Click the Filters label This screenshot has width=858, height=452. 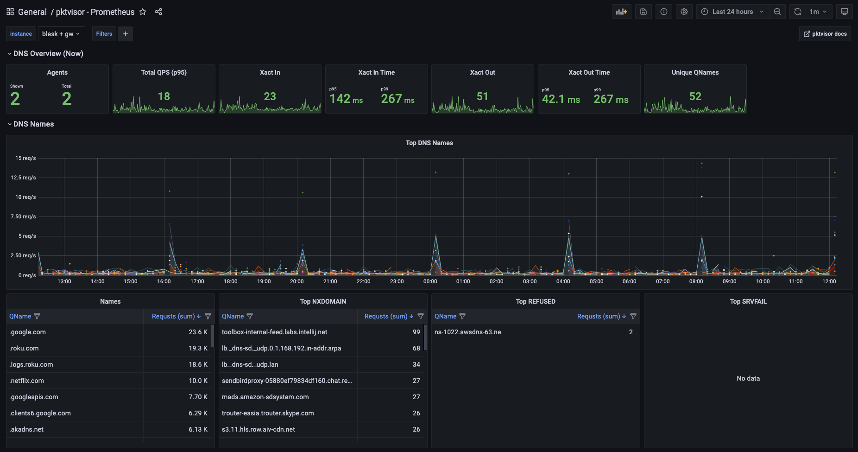pos(104,34)
